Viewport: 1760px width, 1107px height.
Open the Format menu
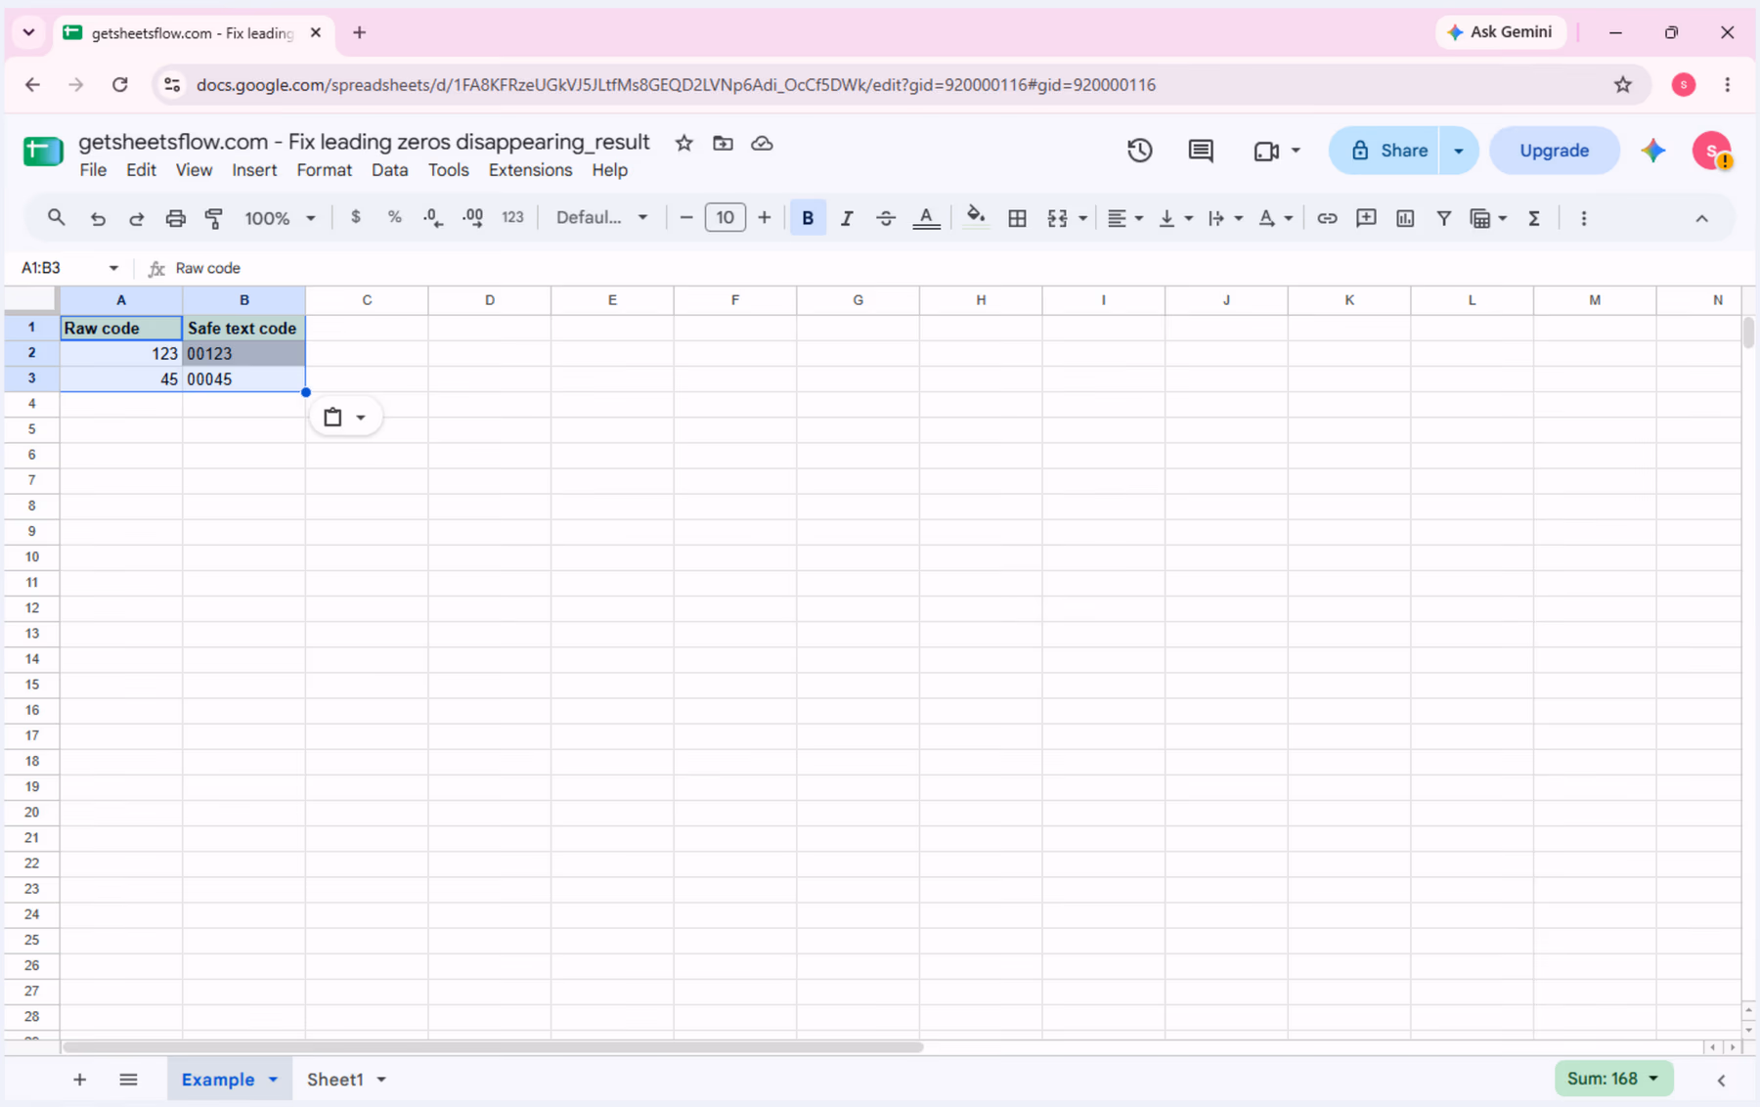(x=324, y=170)
